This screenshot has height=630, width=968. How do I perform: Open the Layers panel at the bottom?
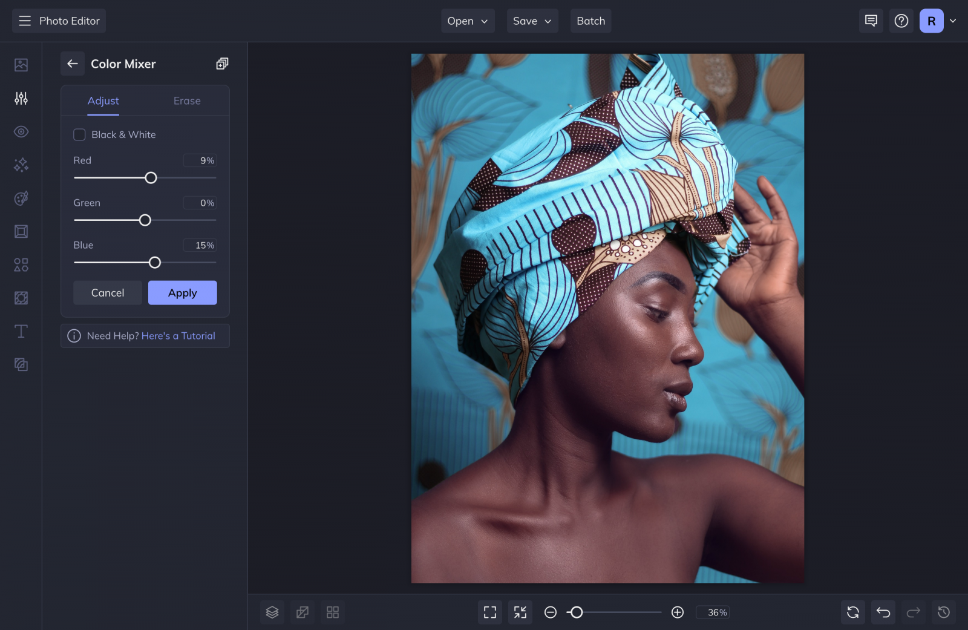[272, 612]
